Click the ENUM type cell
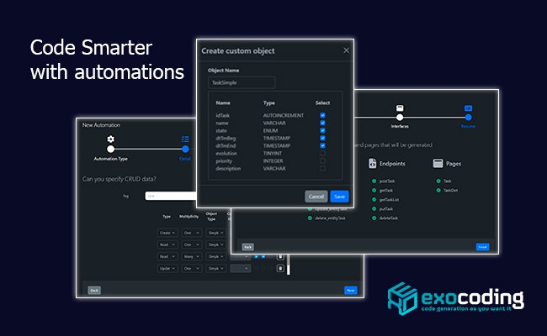Image resolution: width=547 pixels, height=336 pixels. click(x=270, y=130)
